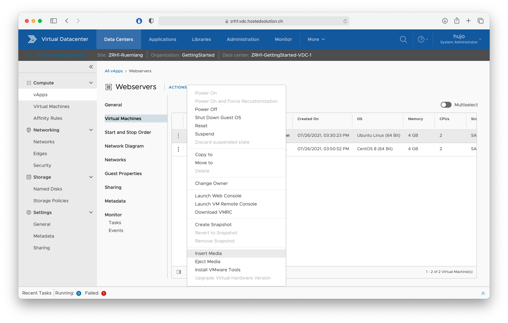Toggle the Multiselect switch

446,105
